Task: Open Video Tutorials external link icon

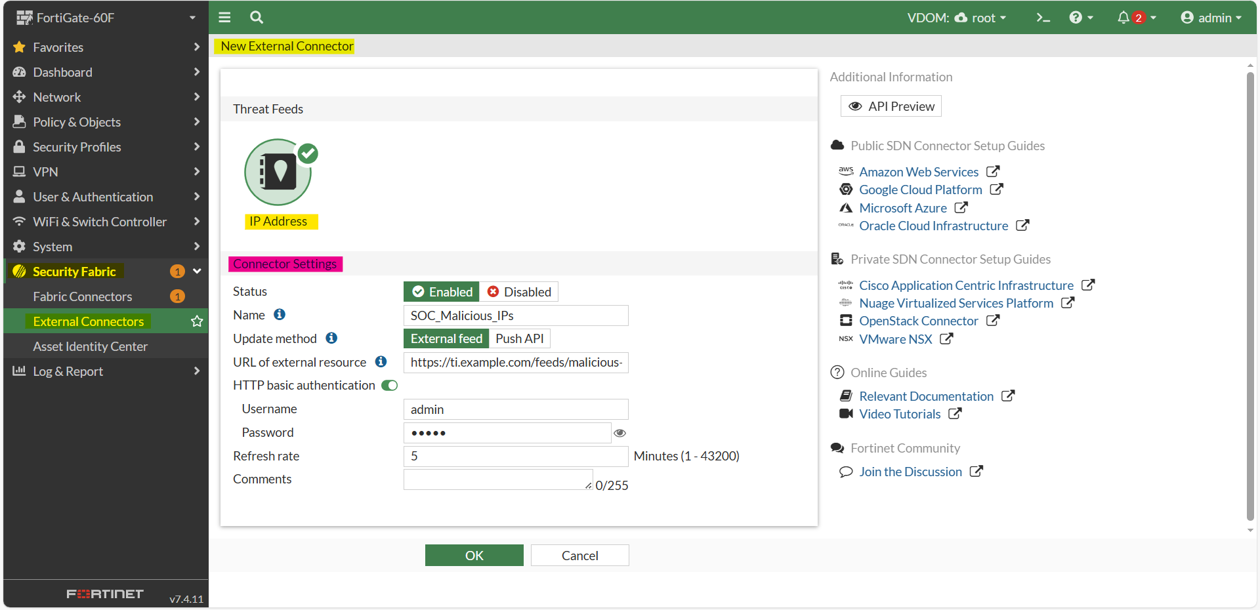Action: [955, 414]
